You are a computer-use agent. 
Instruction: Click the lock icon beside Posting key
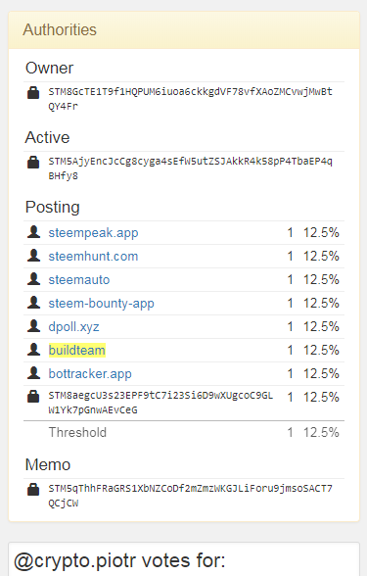pyautogui.click(x=33, y=397)
